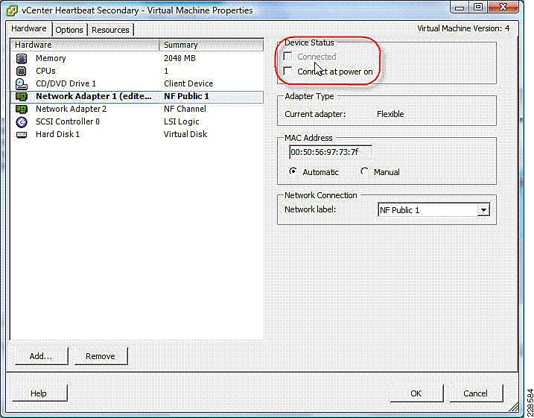Select the Memory hardware row
Screen dimensions: 534x418
point(137,59)
